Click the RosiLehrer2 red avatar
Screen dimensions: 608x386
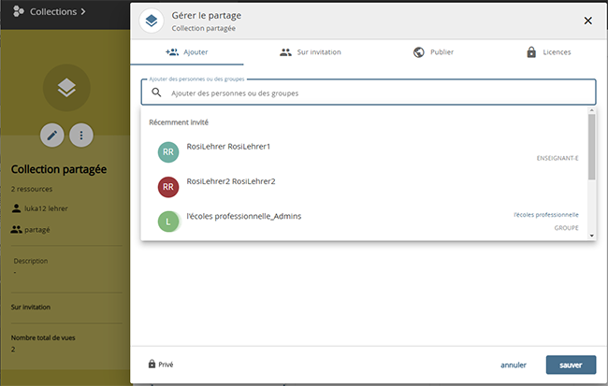(167, 187)
